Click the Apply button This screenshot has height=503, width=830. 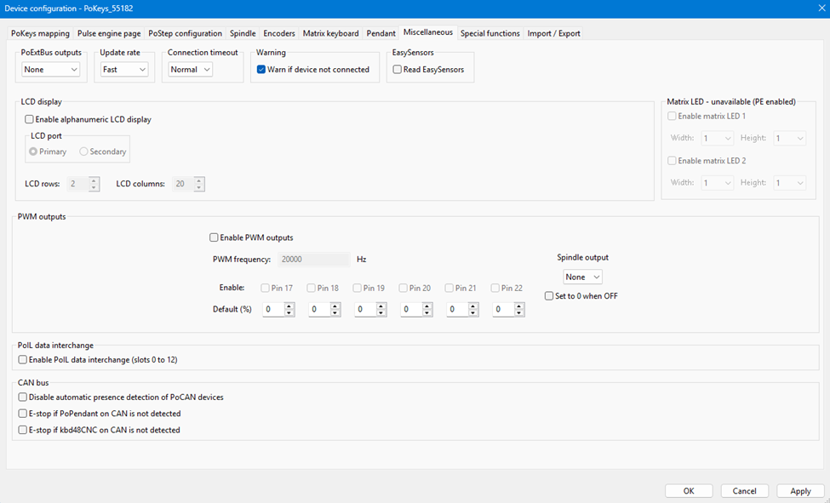click(800, 491)
